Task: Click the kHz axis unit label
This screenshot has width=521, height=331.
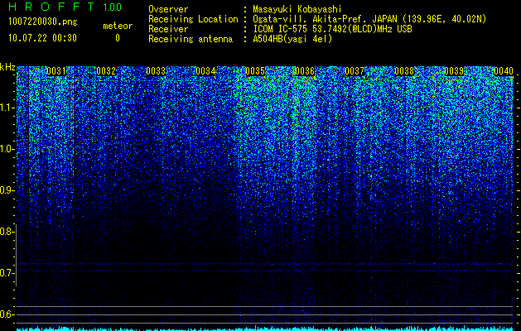Action: (x=7, y=67)
